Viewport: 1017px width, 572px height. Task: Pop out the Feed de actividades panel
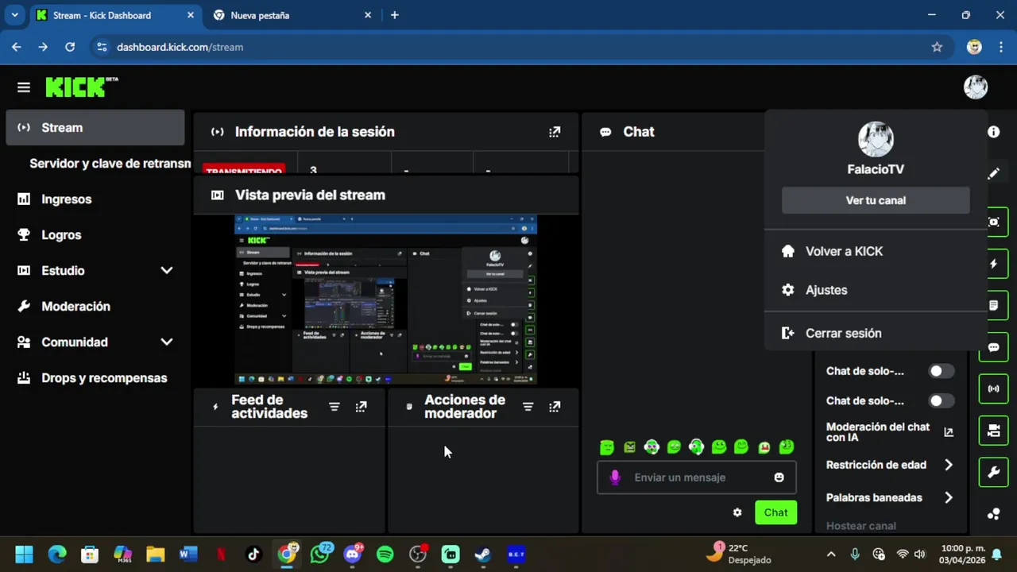coord(362,407)
